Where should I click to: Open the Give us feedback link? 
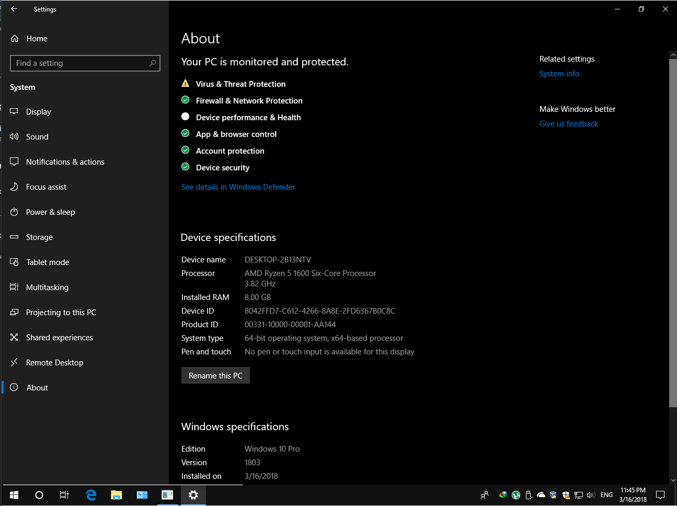tap(569, 124)
